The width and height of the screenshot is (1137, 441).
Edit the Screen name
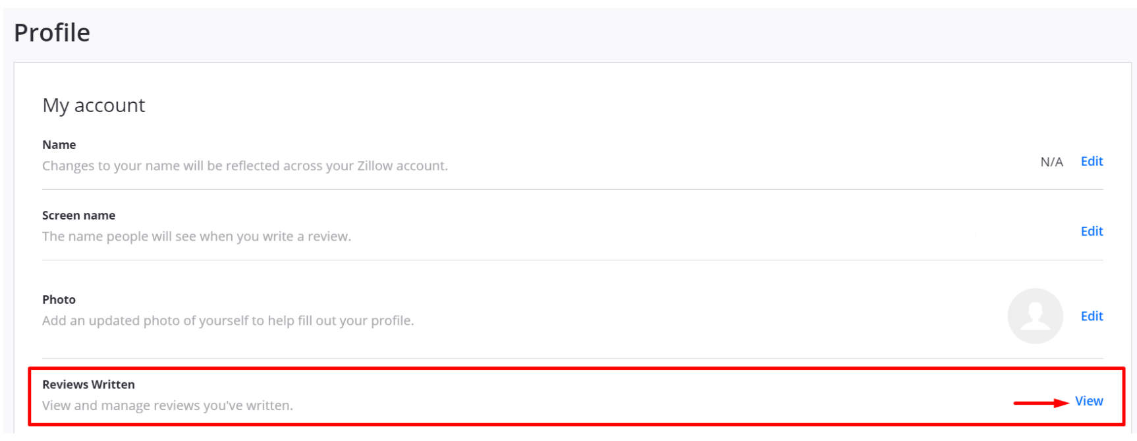(1092, 231)
